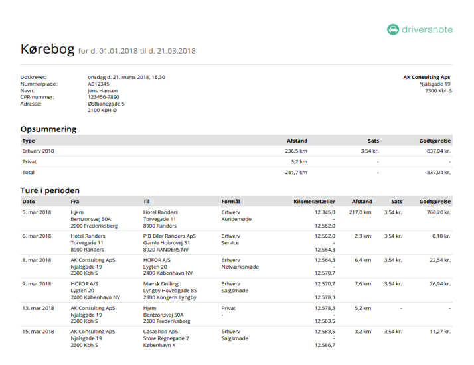474x365 pixels.
Task: Click the 5,2 km distance in trips table
Action: 362,308
